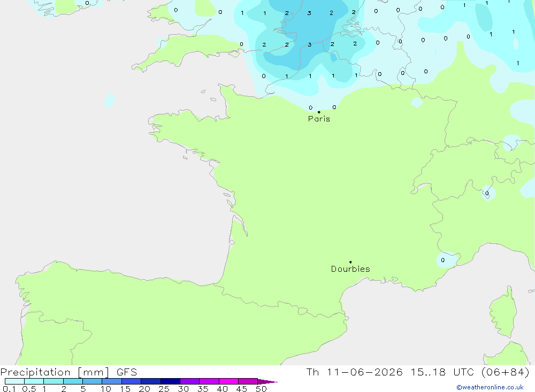This screenshot has width=535, height=392.
Task: Click the 'Precipitation [mm] GFS' title
Action: pyautogui.click(x=68, y=372)
